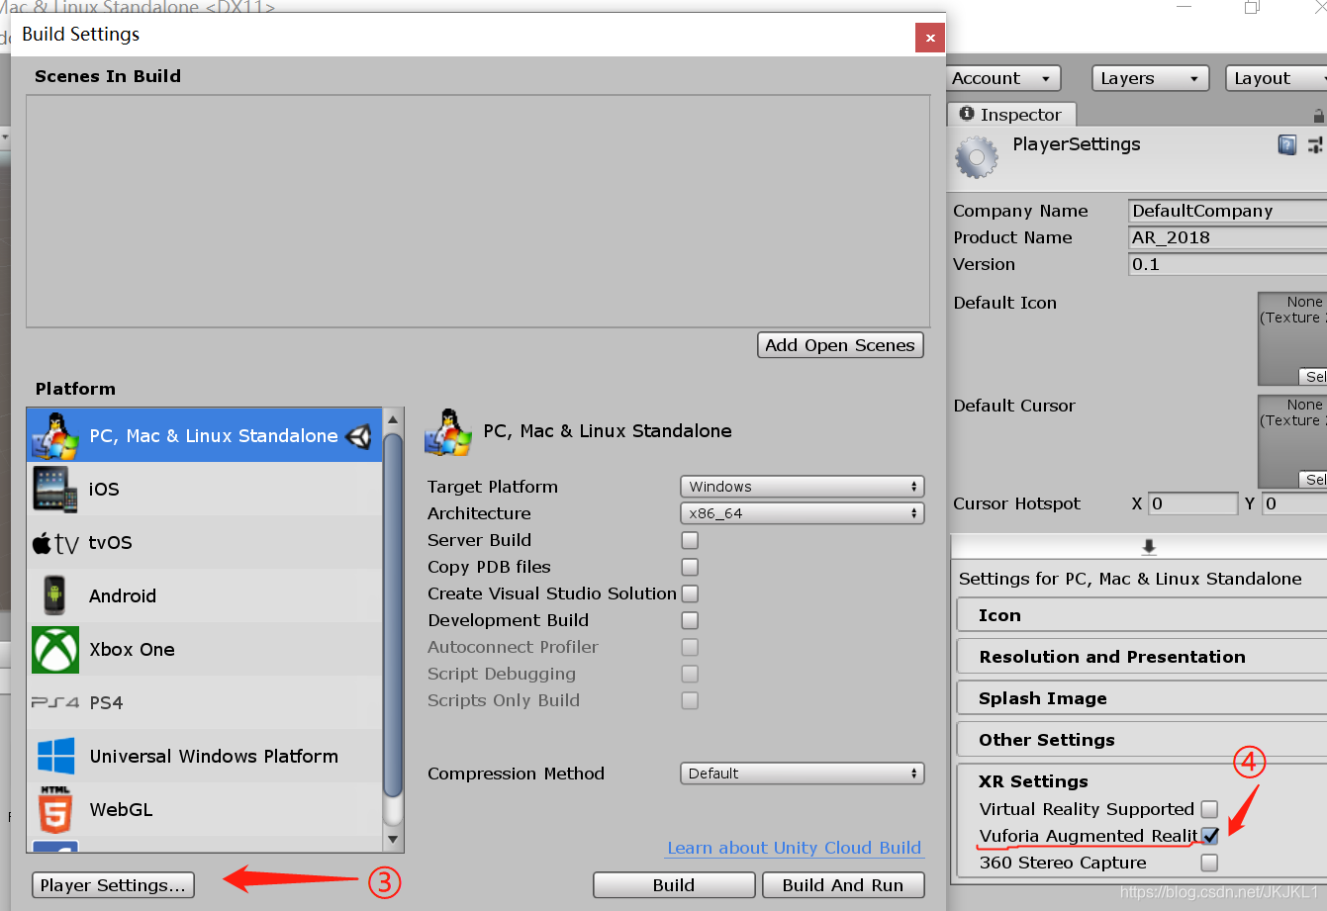Screen dimensions: 1327x911
Task: Select the WebGL HTML5 icon
Action: [x=55, y=809]
